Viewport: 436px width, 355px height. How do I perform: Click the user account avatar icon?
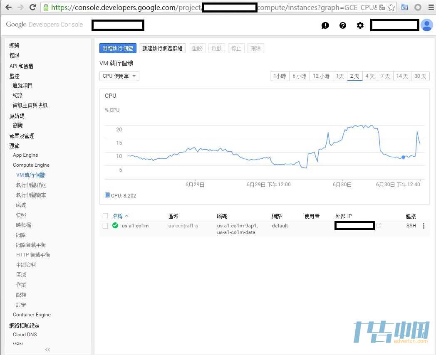pyautogui.click(x=426, y=25)
